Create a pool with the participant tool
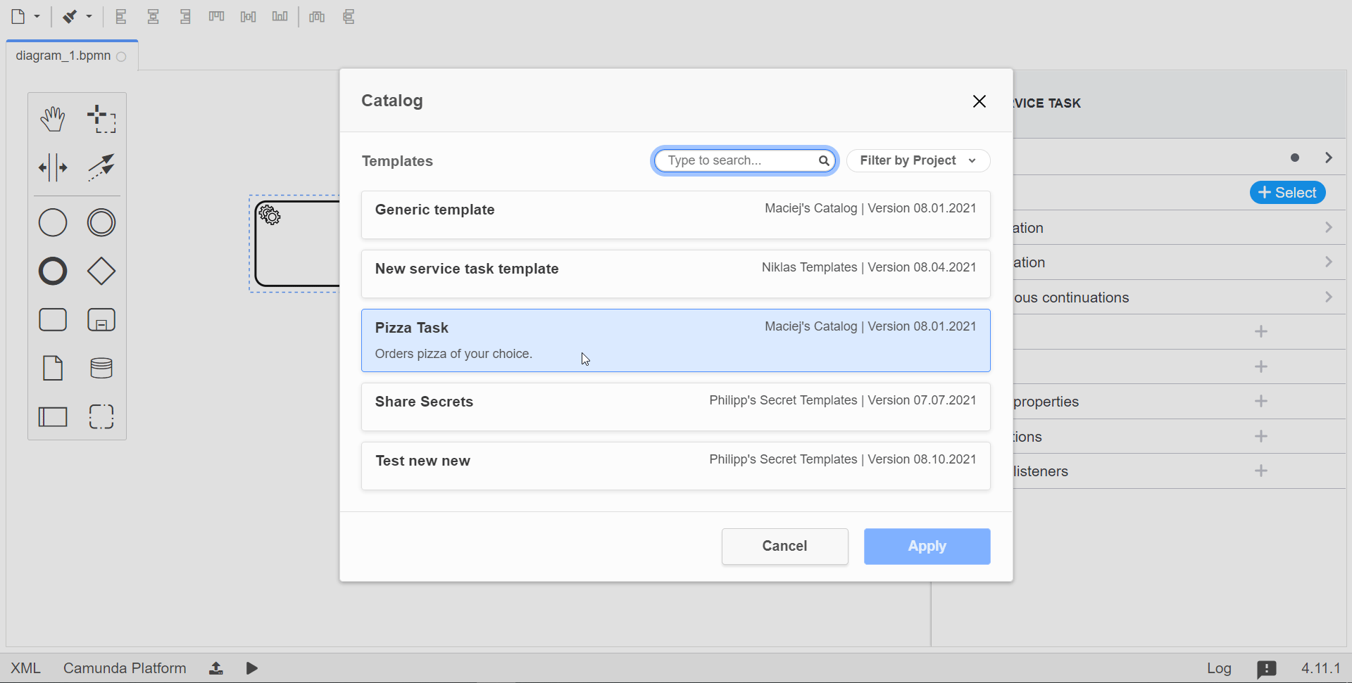Image resolution: width=1352 pixels, height=683 pixels. coord(53,416)
